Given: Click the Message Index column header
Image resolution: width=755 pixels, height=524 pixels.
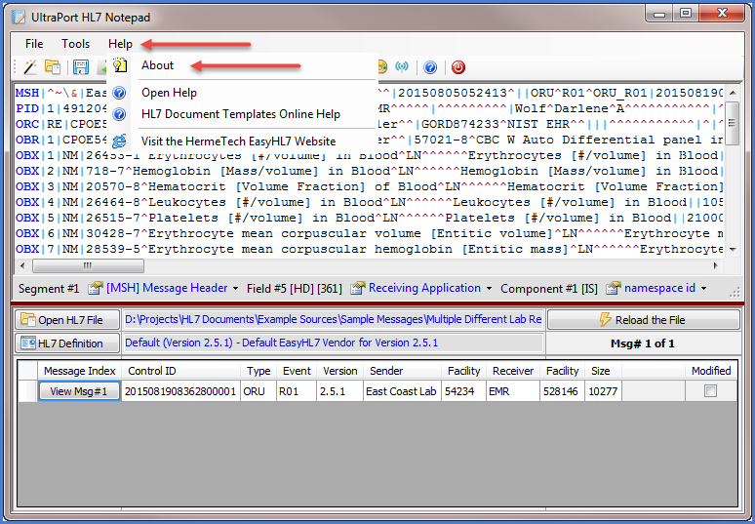Looking at the screenshot, I should [79, 371].
